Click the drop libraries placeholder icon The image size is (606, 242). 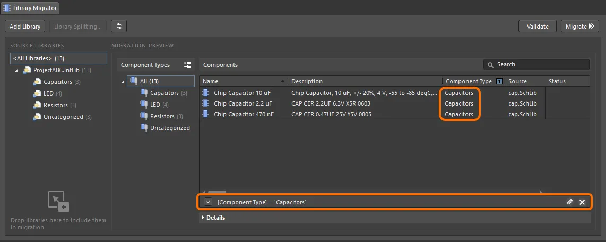[58, 202]
